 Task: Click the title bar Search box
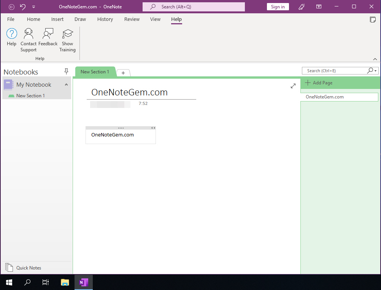coord(194,7)
